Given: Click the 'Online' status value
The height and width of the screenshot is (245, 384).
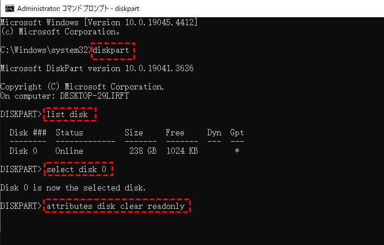Looking at the screenshot, I should (70, 151).
